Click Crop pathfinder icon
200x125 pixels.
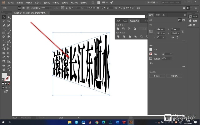(x=136, y=37)
